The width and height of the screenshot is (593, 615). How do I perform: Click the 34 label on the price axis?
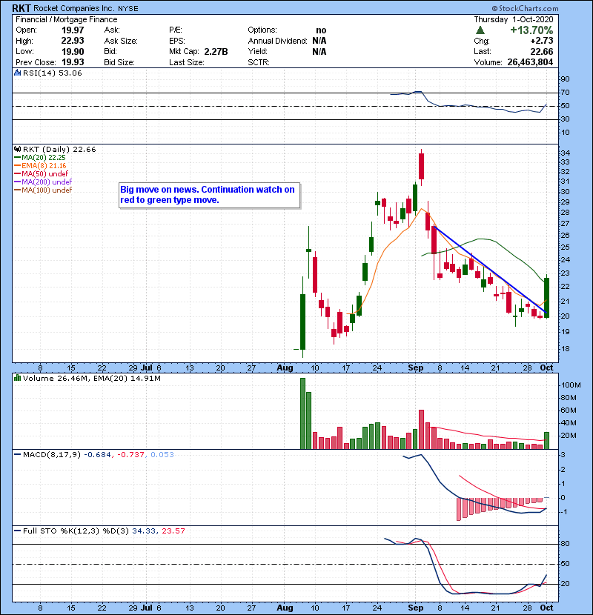(x=565, y=153)
